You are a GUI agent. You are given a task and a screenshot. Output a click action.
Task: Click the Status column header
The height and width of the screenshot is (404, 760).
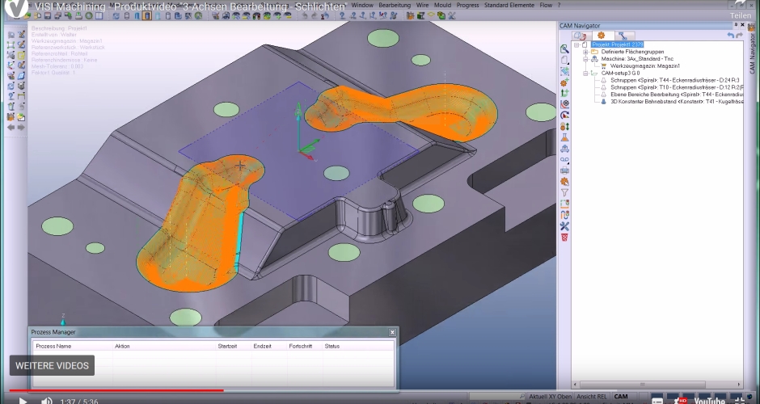pos(332,347)
